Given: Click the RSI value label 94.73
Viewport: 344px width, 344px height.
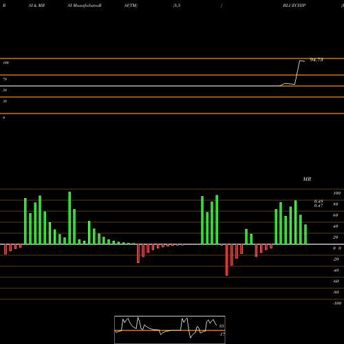Looking at the screenshot, I should pyautogui.click(x=316, y=60).
